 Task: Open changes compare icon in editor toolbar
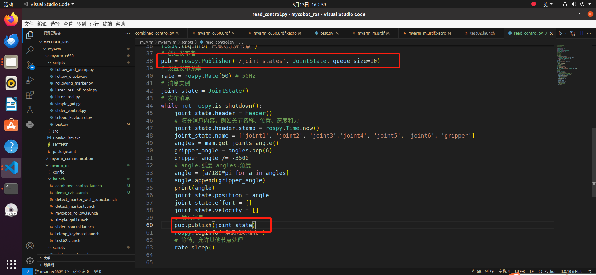(x=573, y=33)
